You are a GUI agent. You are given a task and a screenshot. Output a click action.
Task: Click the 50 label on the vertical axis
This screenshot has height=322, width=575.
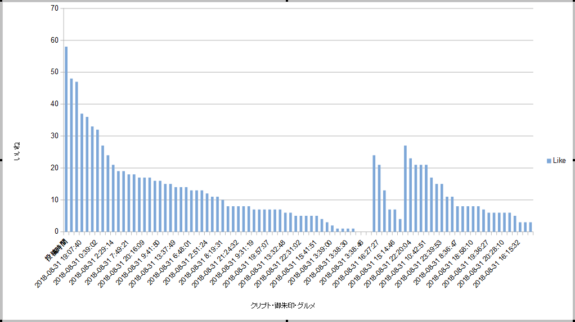pyautogui.click(x=54, y=72)
